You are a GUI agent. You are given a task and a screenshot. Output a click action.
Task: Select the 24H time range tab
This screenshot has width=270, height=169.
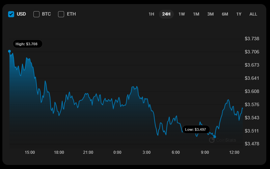pyautogui.click(x=166, y=14)
